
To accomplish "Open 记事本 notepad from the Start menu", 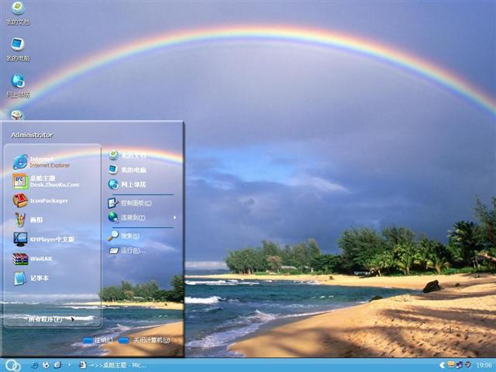I will [x=31, y=278].
